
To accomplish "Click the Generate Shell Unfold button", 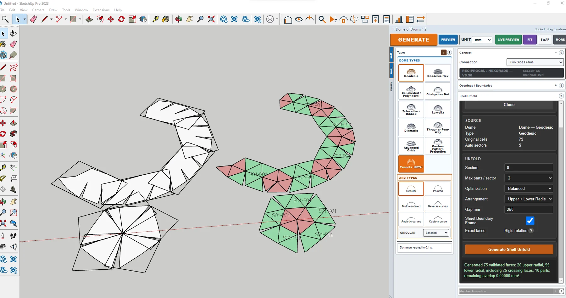I will [509, 249].
